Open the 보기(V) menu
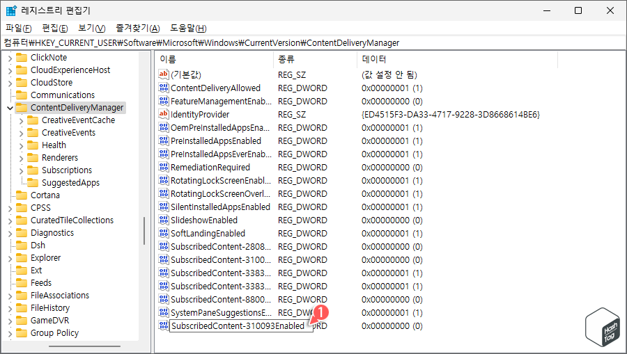The image size is (627, 354). tap(91, 28)
